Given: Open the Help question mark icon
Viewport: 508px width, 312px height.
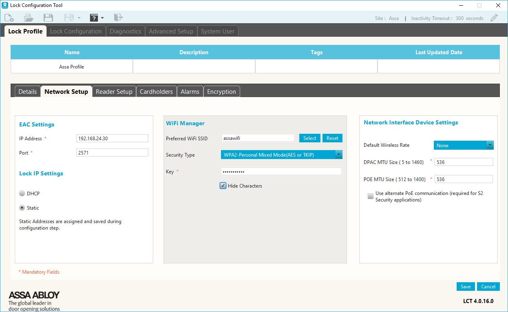Looking at the screenshot, I should [94, 18].
